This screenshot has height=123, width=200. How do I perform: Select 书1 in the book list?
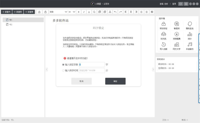click(23, 20)
